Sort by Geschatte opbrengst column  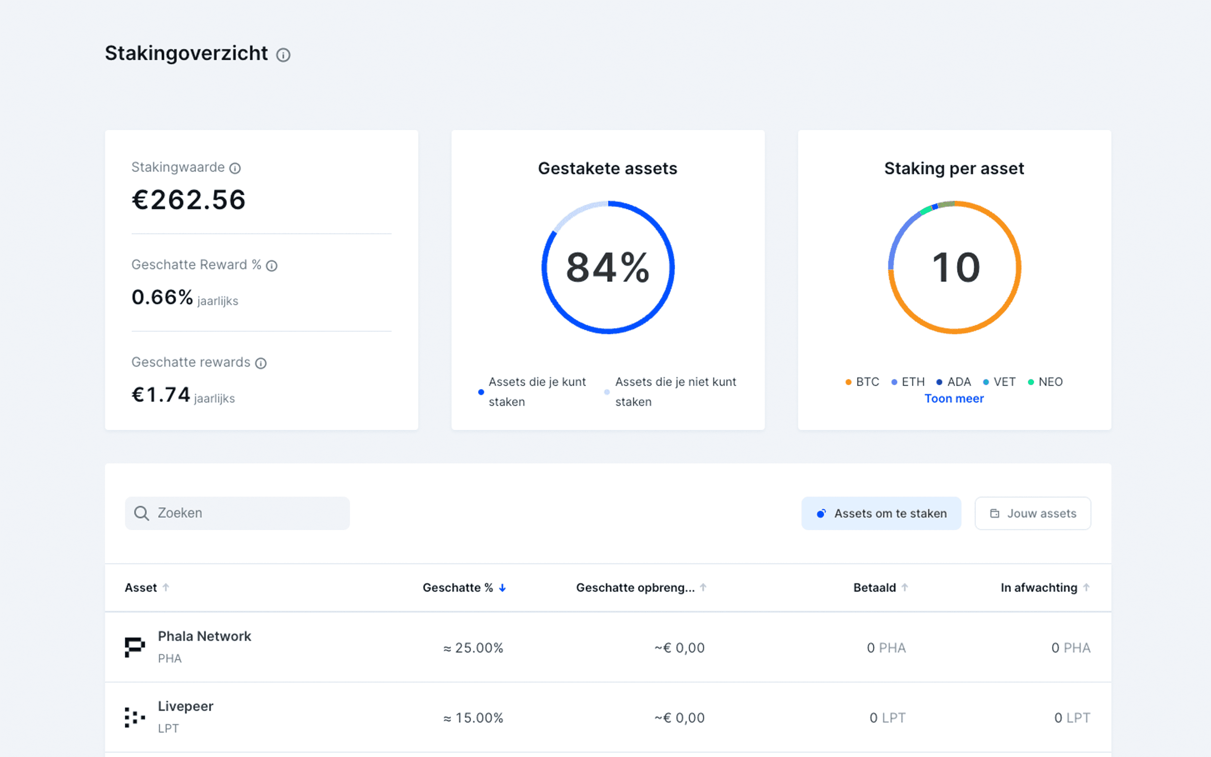[641, 588]
